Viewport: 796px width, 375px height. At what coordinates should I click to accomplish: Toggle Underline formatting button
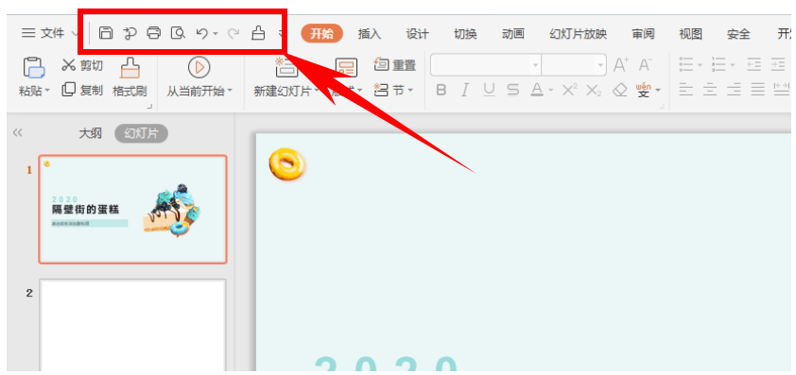click(489, 91)
